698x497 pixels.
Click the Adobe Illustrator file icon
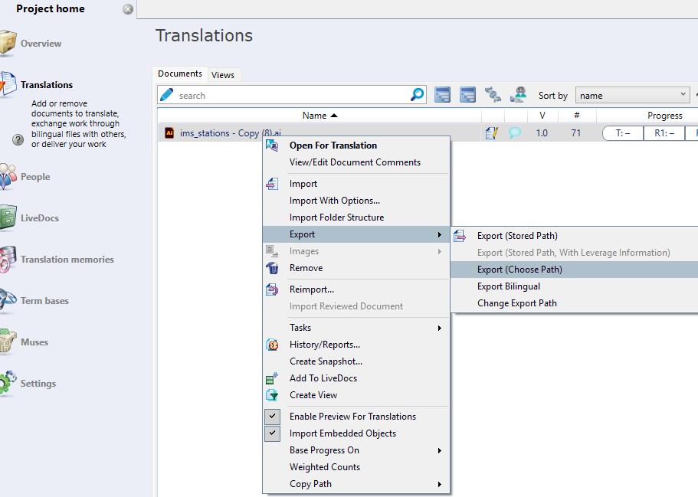(169, 132)
